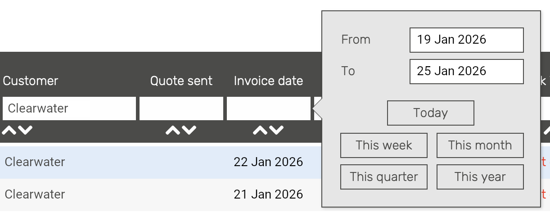Sort Quote sent column ascending
This screenshot has height=217, width=550.
(x=173, y=131)
